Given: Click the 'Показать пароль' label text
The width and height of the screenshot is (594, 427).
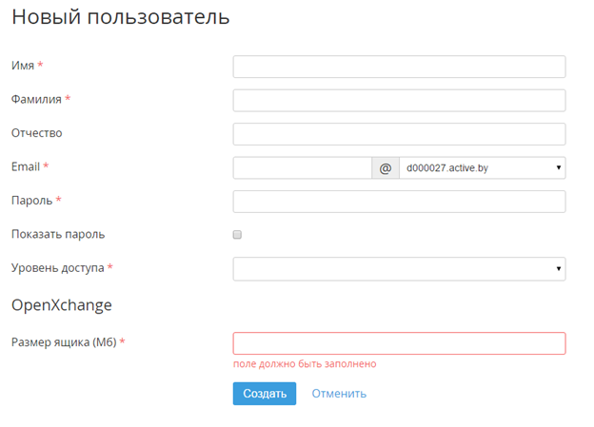Looking at the screenshot, I should pos(58,234).
